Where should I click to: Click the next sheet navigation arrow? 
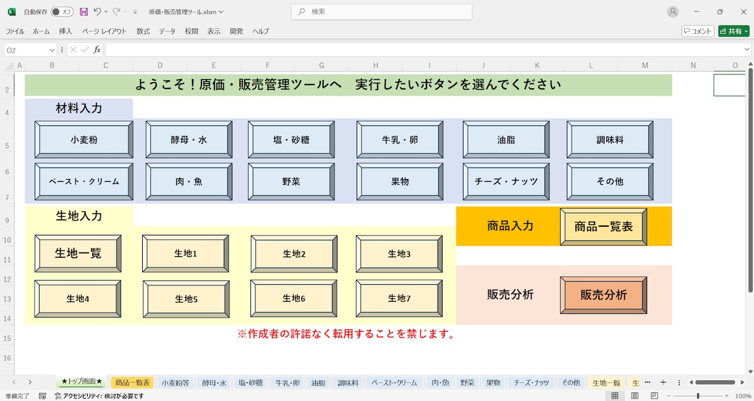[30, 382]
